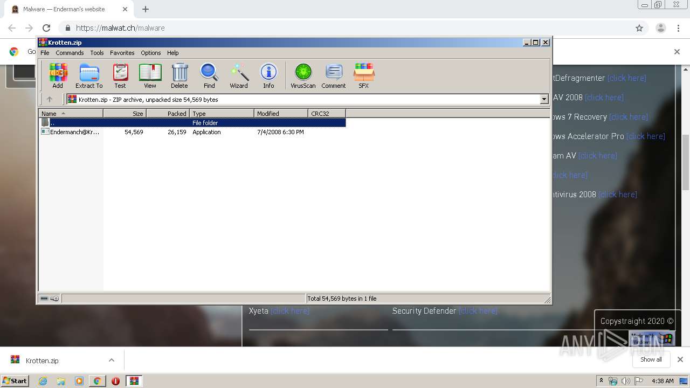
Task: Sort by Name column header
Action: coord(71,113)
